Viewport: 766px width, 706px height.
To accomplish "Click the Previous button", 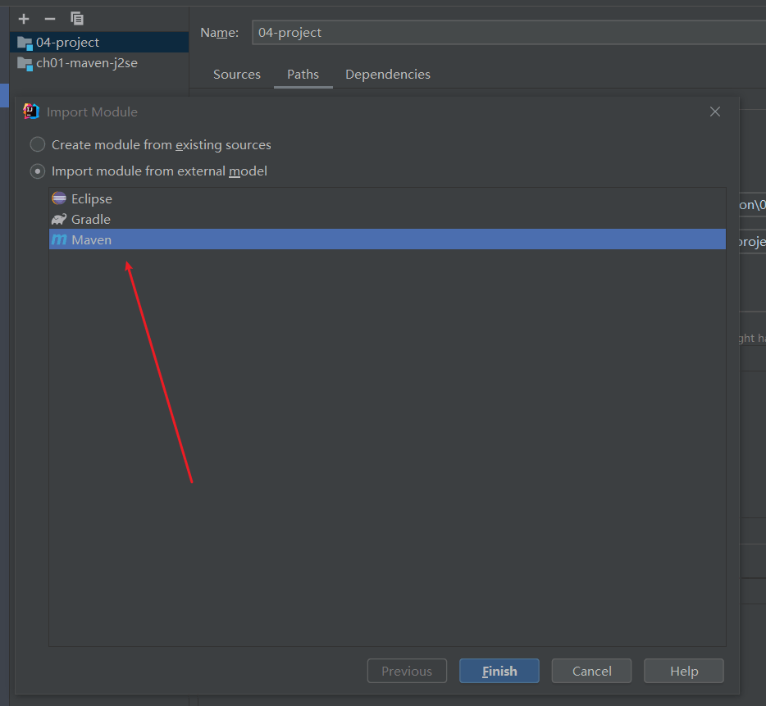I will coord(407,671).
